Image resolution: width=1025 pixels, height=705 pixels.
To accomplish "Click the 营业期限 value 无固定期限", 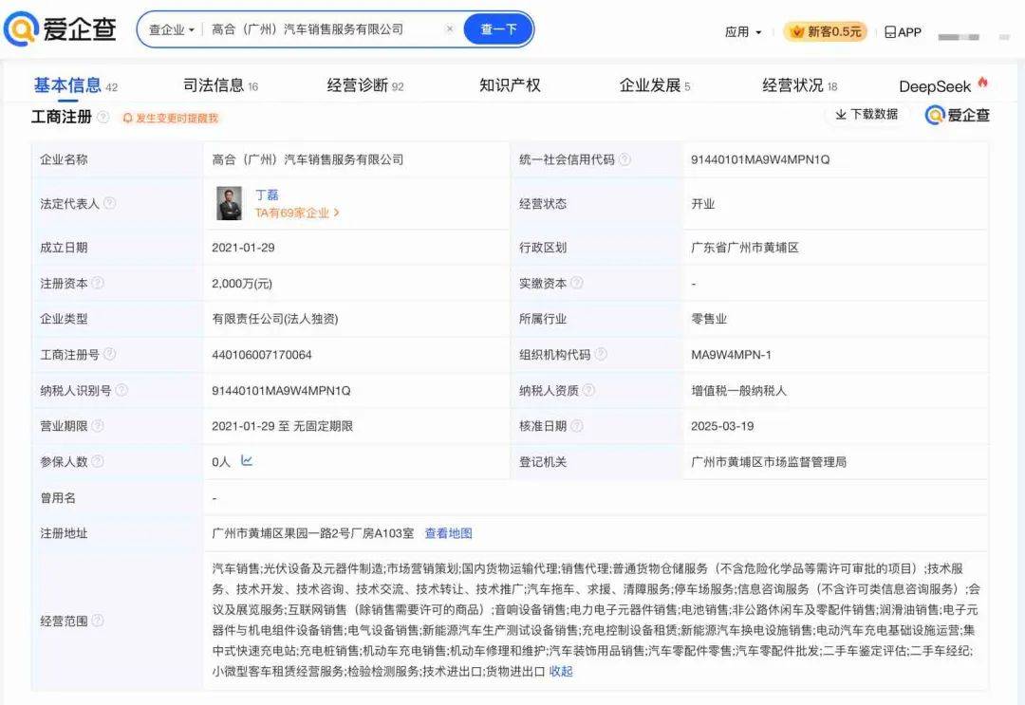I will click(x=323, y=426).
